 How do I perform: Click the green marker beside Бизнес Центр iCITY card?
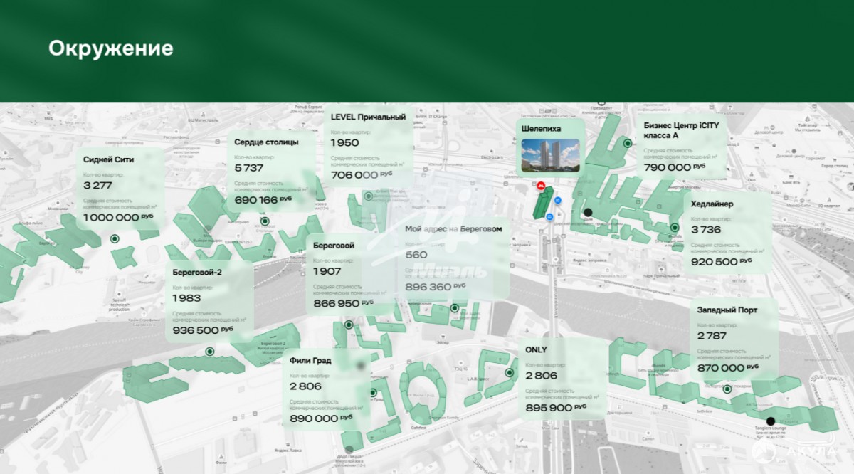click(x=627, y=143)
